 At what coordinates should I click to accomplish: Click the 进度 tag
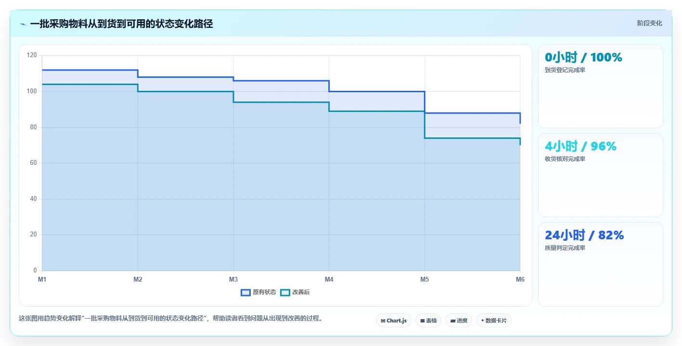tap(459, 321)
